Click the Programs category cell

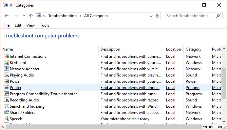[x=194, y=94]
